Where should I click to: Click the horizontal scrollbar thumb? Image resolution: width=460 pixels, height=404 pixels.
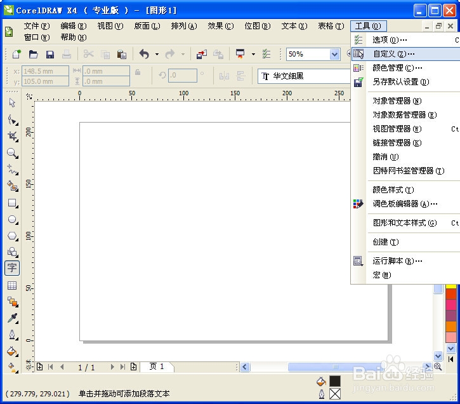[x=335, y=367]
